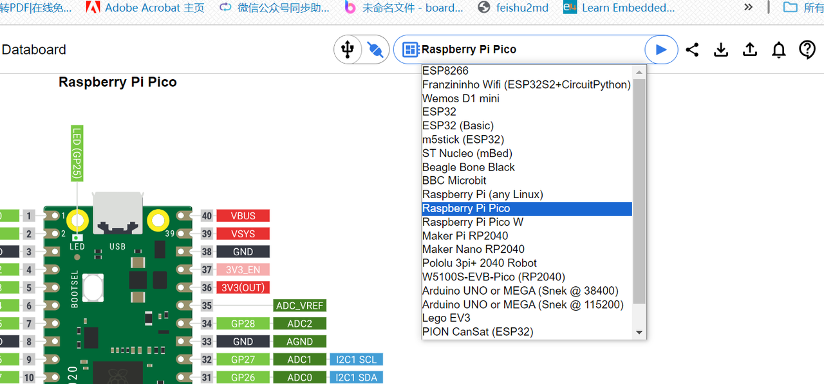The image size is (824, 384).
Task: Select PION CanSat (ESP32)
Action: 527,332
